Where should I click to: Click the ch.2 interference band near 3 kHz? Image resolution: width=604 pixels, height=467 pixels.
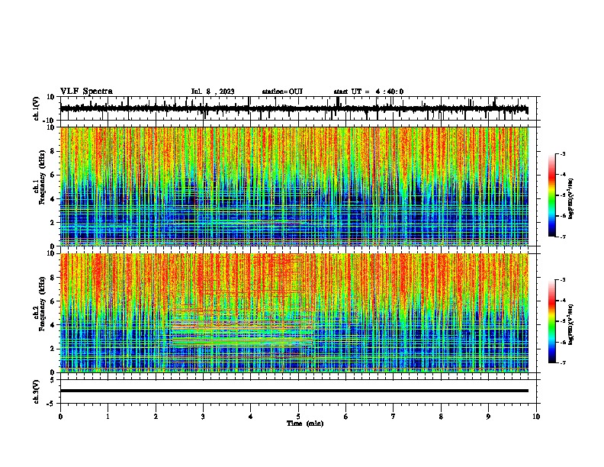241,340
